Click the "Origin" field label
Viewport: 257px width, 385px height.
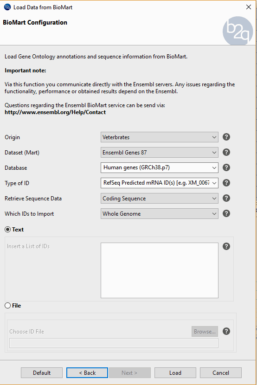click(x=12, y=137)
